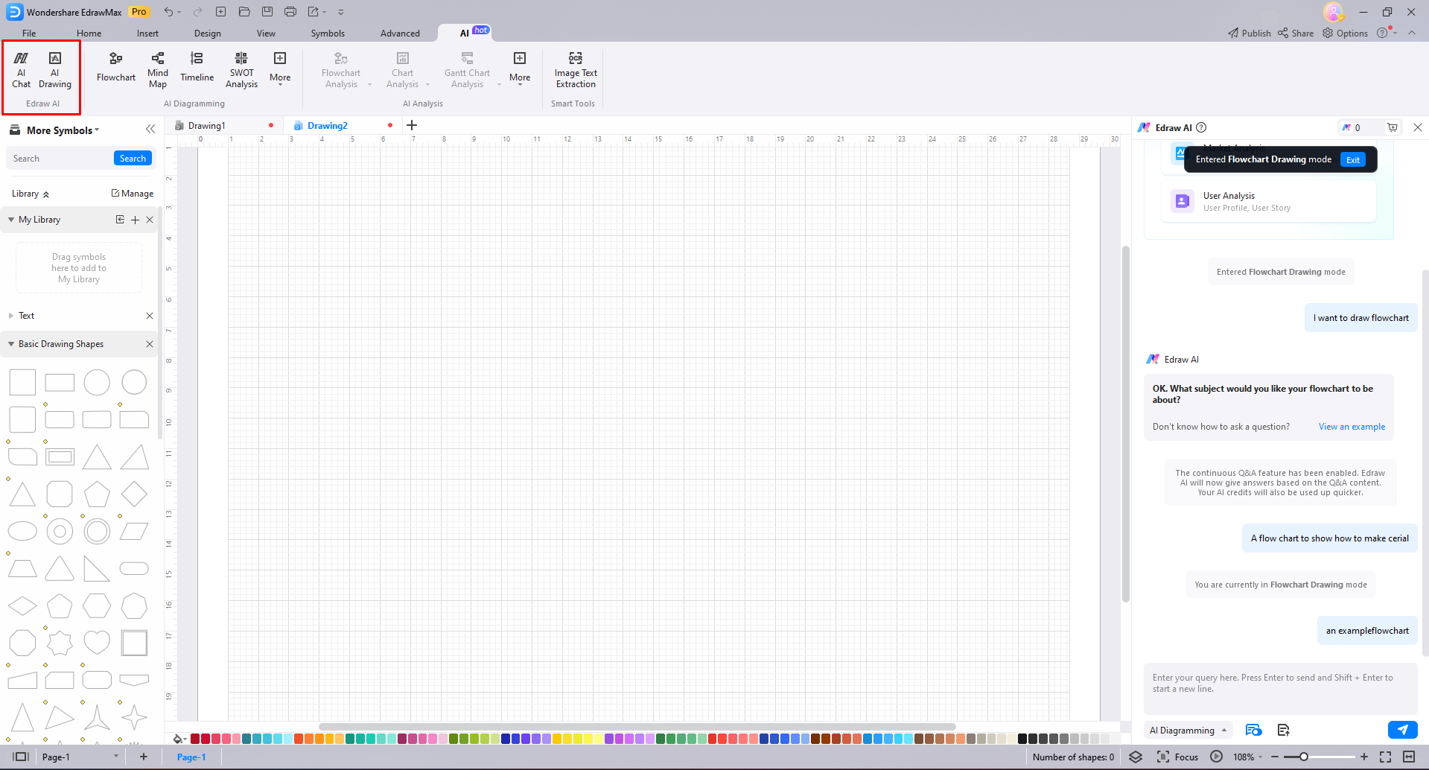Image resolution: width=1429 pixels, height=770 pixels.
Task: Collapse the Basic Drawing Shapes section
Action: (11, 344)
